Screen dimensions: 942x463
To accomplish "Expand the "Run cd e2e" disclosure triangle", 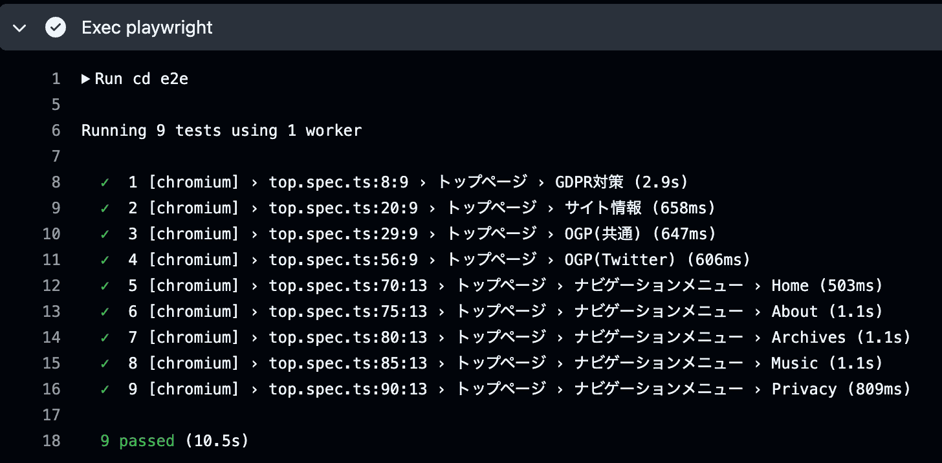I will 86,79.
